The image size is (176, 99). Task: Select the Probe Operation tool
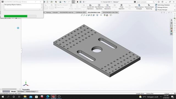[122, 7]
